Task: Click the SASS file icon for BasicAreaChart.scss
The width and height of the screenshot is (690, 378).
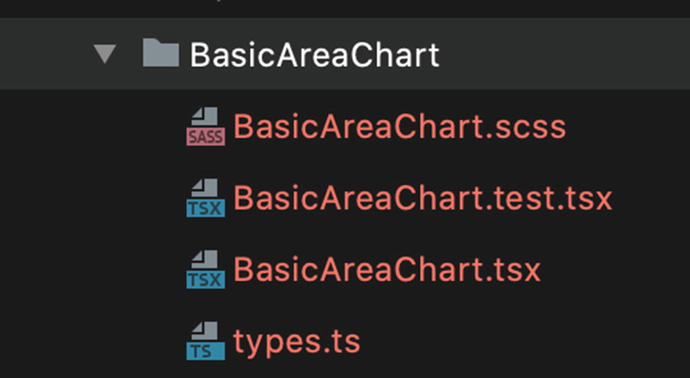Action: point(205,126)
